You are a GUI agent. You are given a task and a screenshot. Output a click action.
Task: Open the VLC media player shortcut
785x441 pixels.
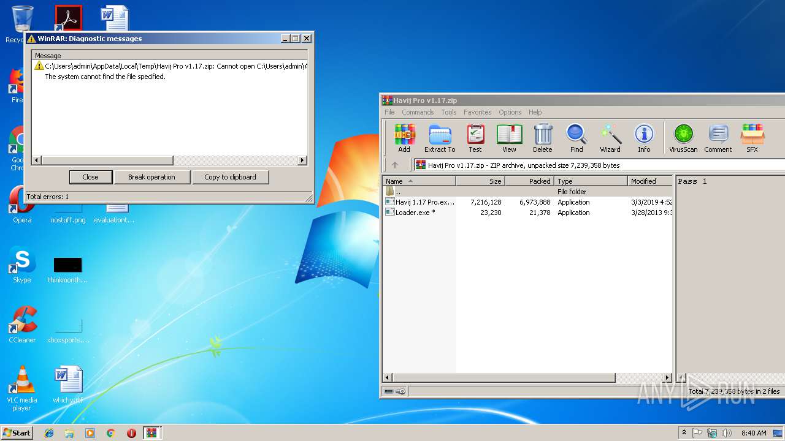click(x=22, y=388)
